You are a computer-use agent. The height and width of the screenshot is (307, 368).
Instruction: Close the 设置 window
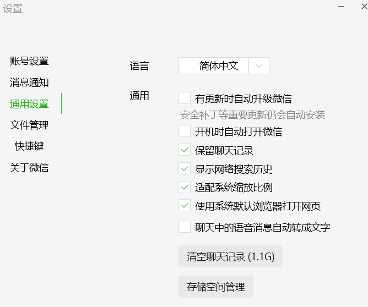pos(364,7)
